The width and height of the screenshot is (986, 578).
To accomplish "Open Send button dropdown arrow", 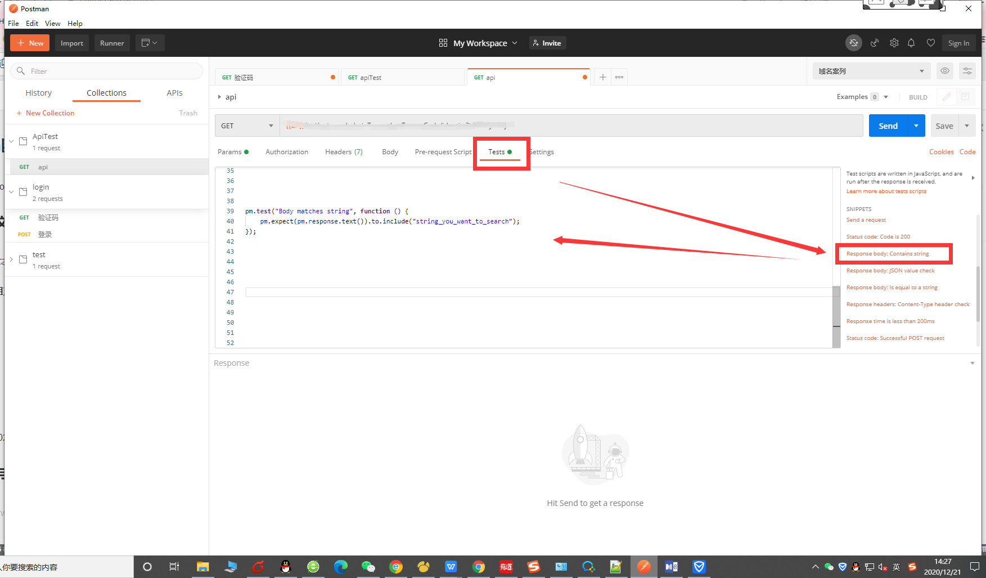I will (916, 126).
